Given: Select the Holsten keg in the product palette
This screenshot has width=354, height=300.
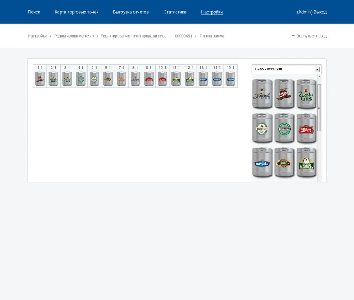Looking at the screenshot, I should [262, 128].
